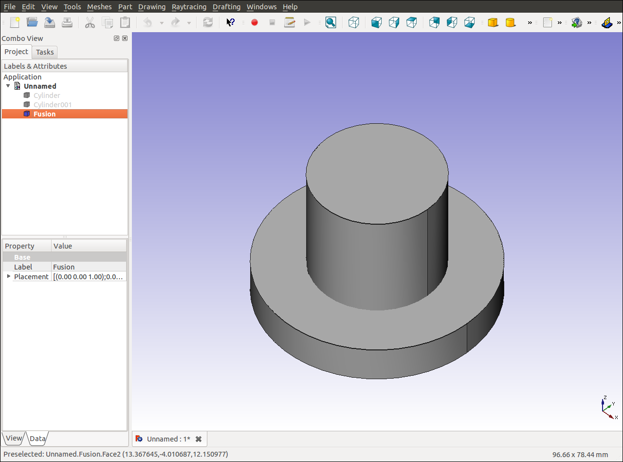Open the Help menu

[290, 7]
